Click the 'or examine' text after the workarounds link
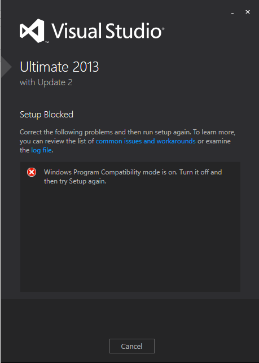The image size is (259, 363). tap(214, 141)
